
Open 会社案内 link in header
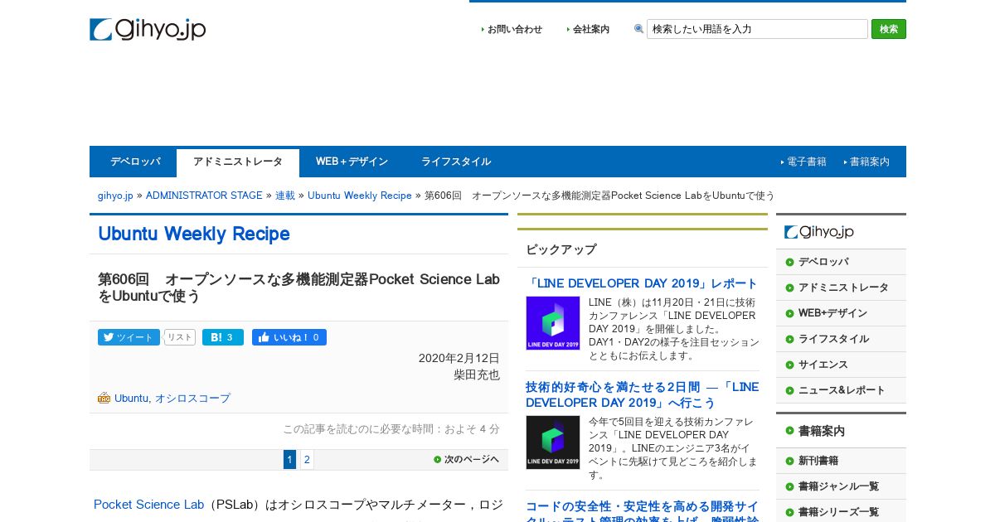tap(591, 29)
